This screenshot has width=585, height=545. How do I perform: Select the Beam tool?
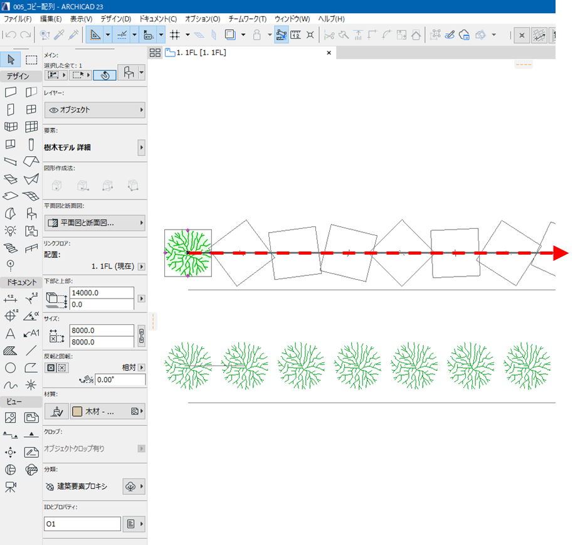click(x=11, y=161)
